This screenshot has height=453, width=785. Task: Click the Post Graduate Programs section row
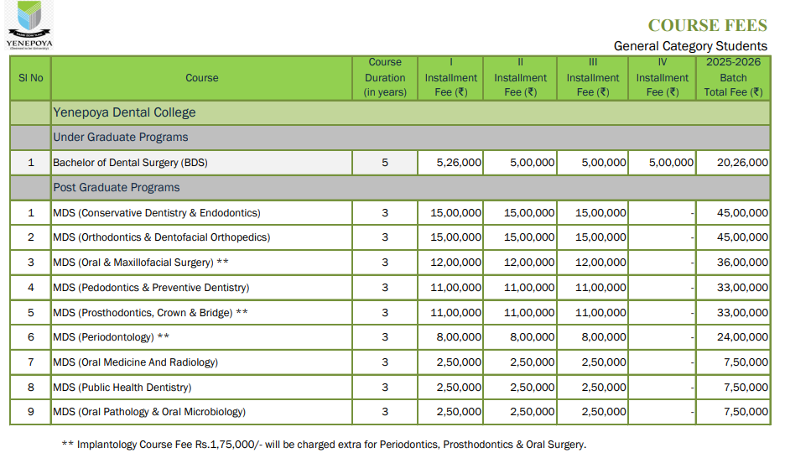[x=117, y=188]
